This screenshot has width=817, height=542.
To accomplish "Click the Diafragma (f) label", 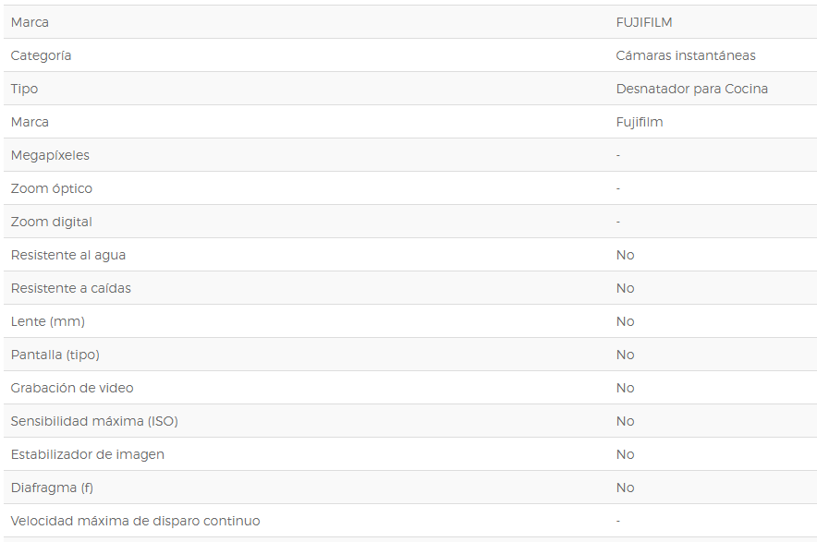I will (x=52, y=488).
